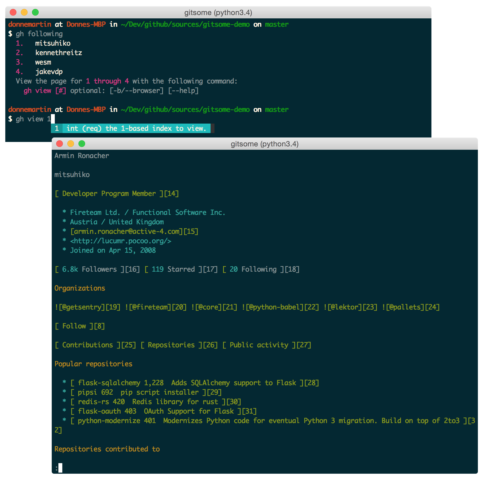Click '![@lektor][23]' organization link

[350, 307]
